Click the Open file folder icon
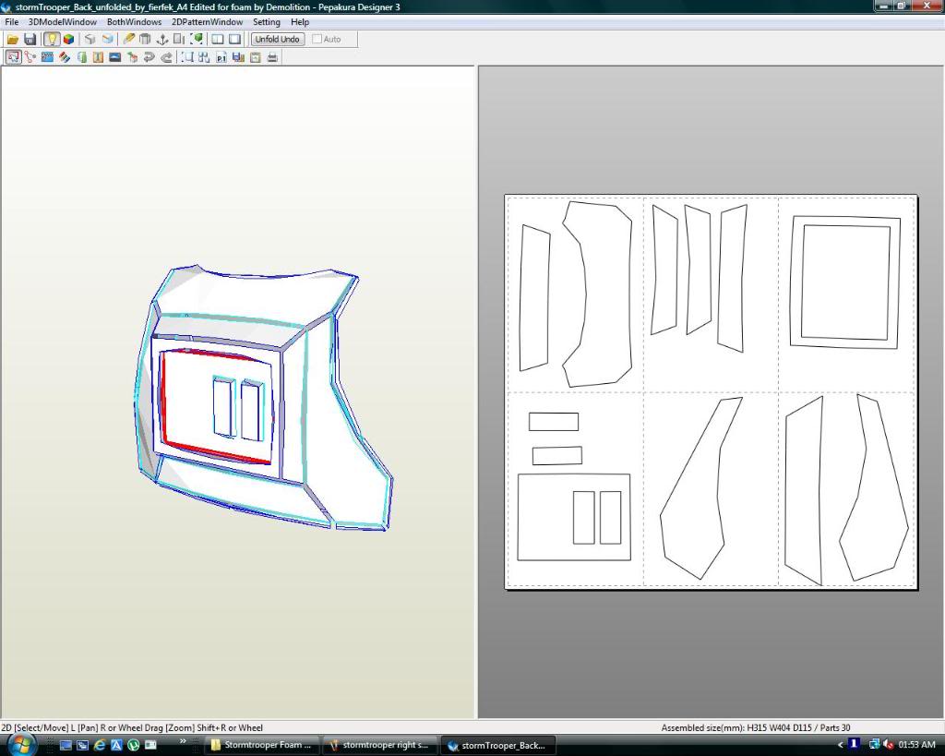The width and height of the screenshot is (945, 756). (13, 39)
